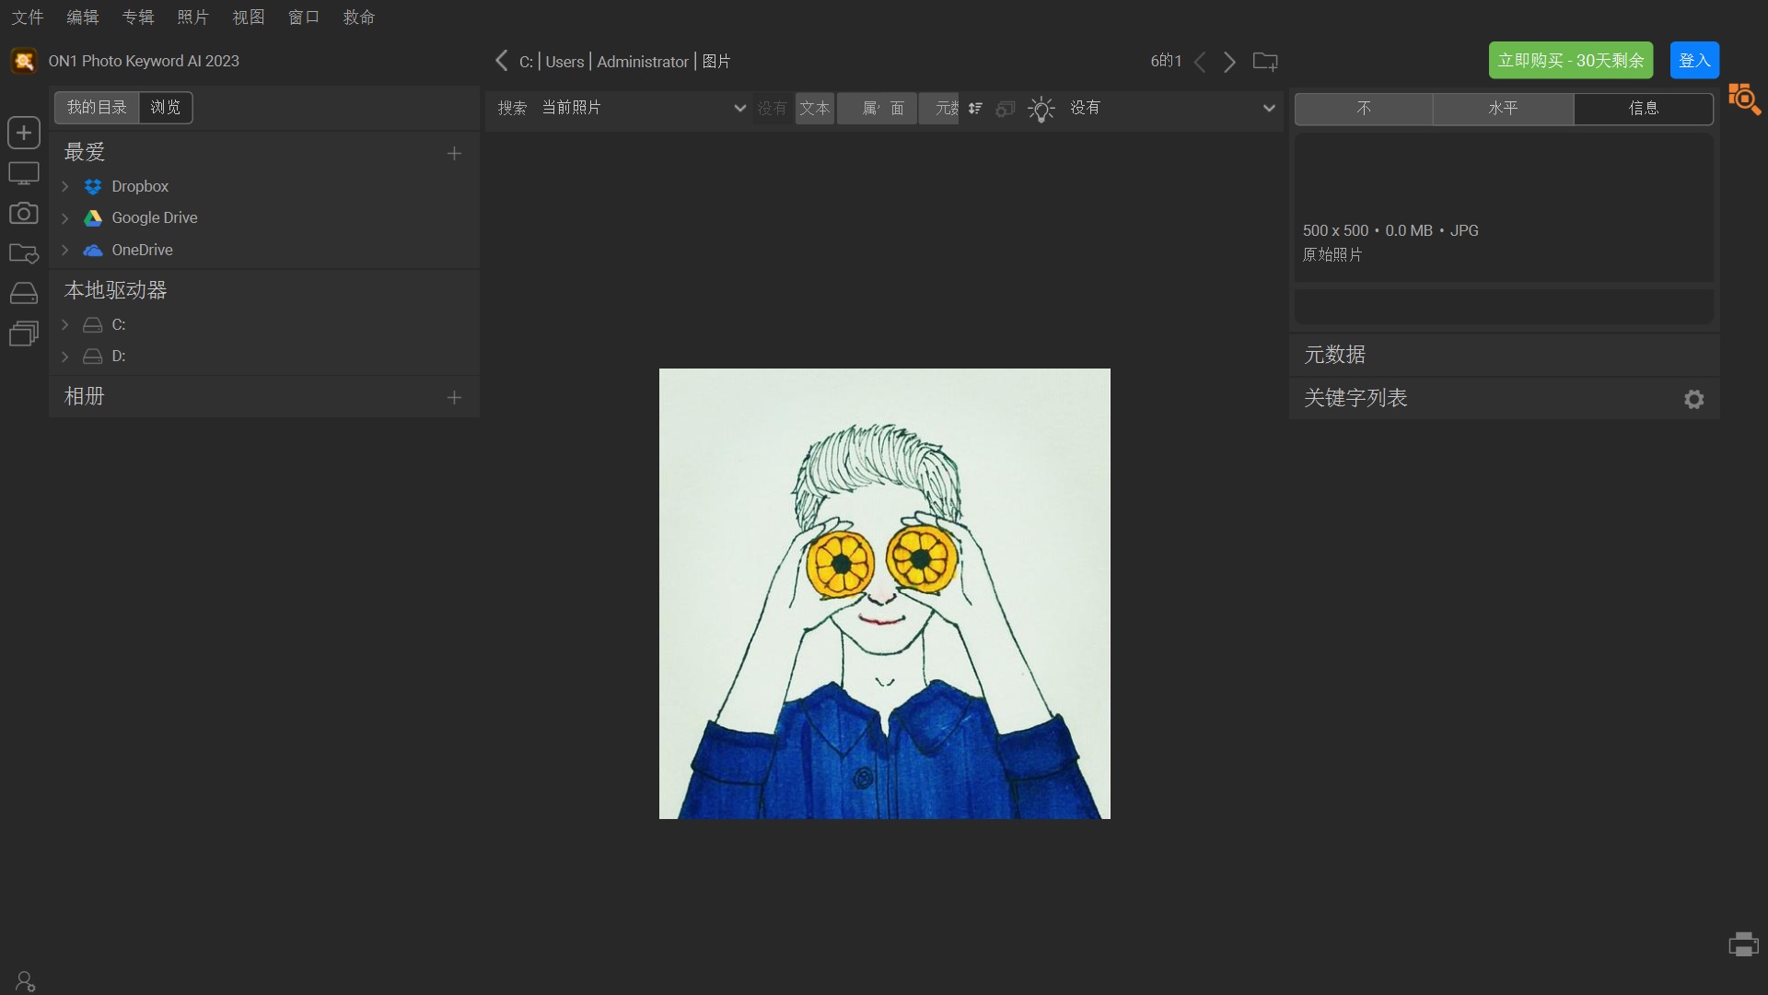Click the Administrator breadcrumb link
The width and height of the screenshot is (1768, 995).
643,62
